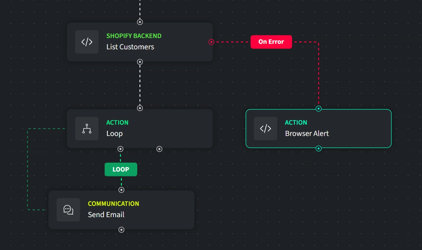422x250 pixels.
Task: Click the code icon on Browser Alert node
Action: coord(266,128)
